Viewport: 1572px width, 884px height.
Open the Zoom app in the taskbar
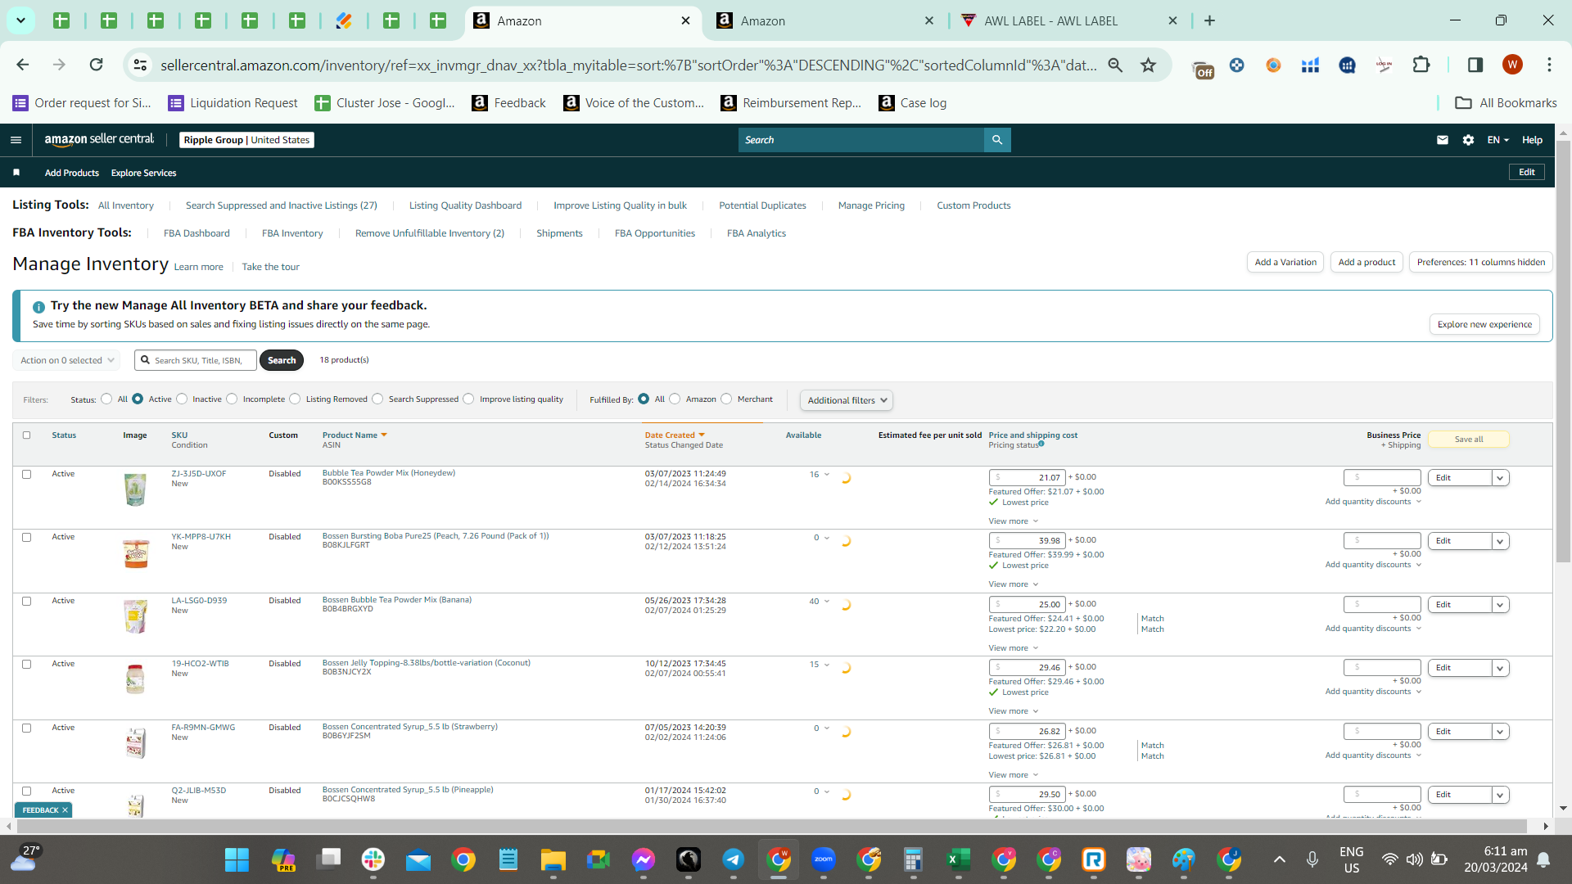pos(823,859)
